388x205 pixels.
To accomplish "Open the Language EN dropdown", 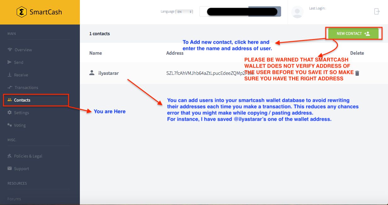I will coord(184,12).
